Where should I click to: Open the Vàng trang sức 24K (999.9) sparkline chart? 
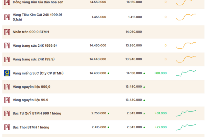(186, 45)
